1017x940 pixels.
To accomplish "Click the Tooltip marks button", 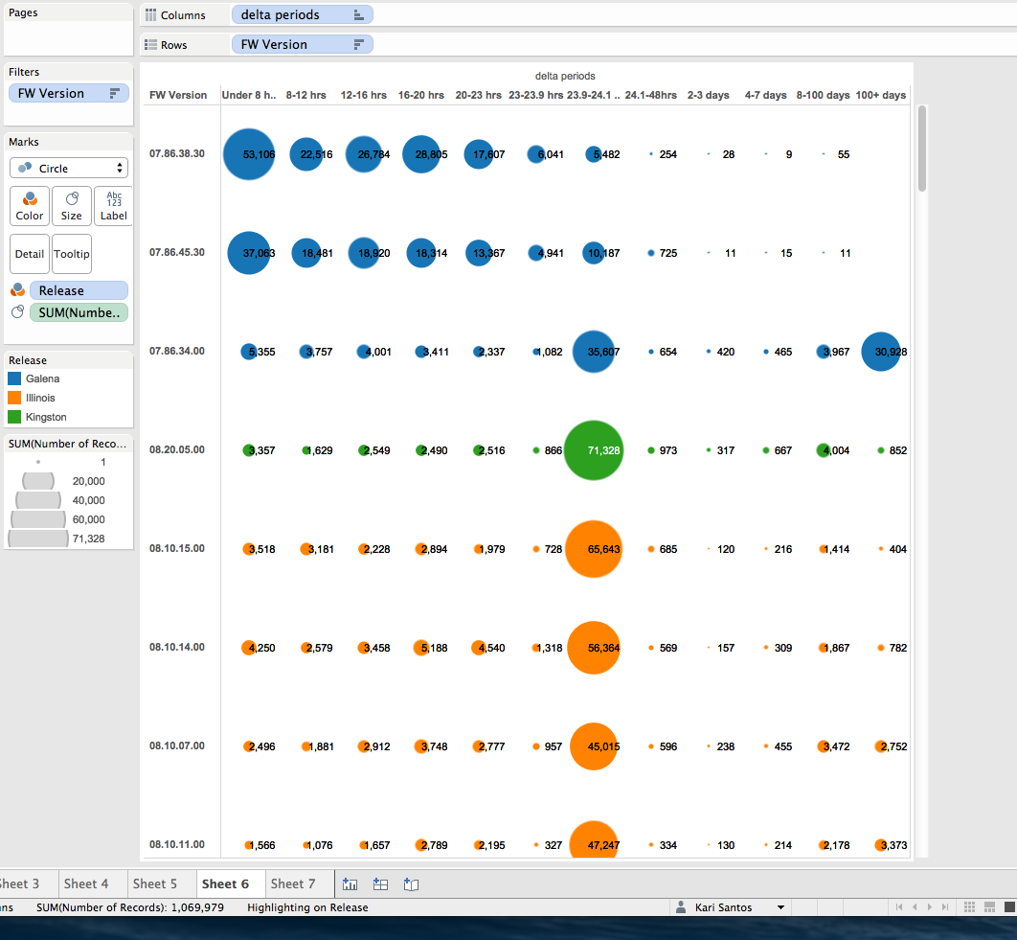I will click(x=72, y=254).
